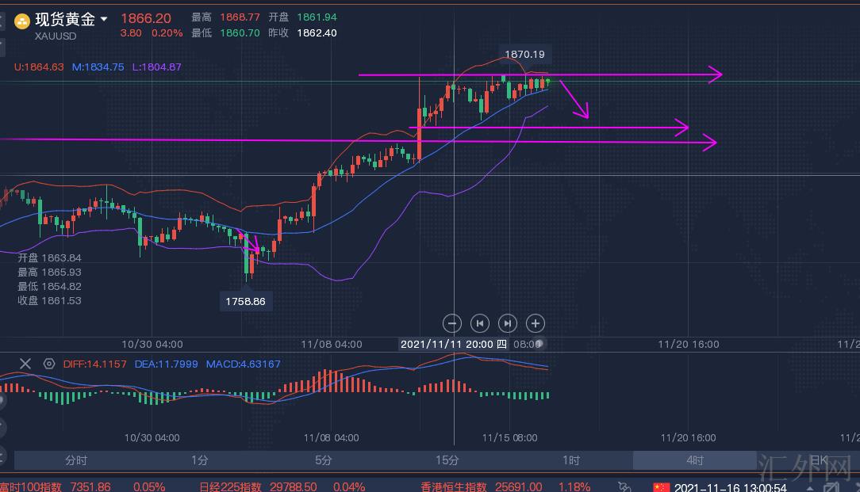
Task: Click the 1870.19 high price label
Action: (524, 55)
